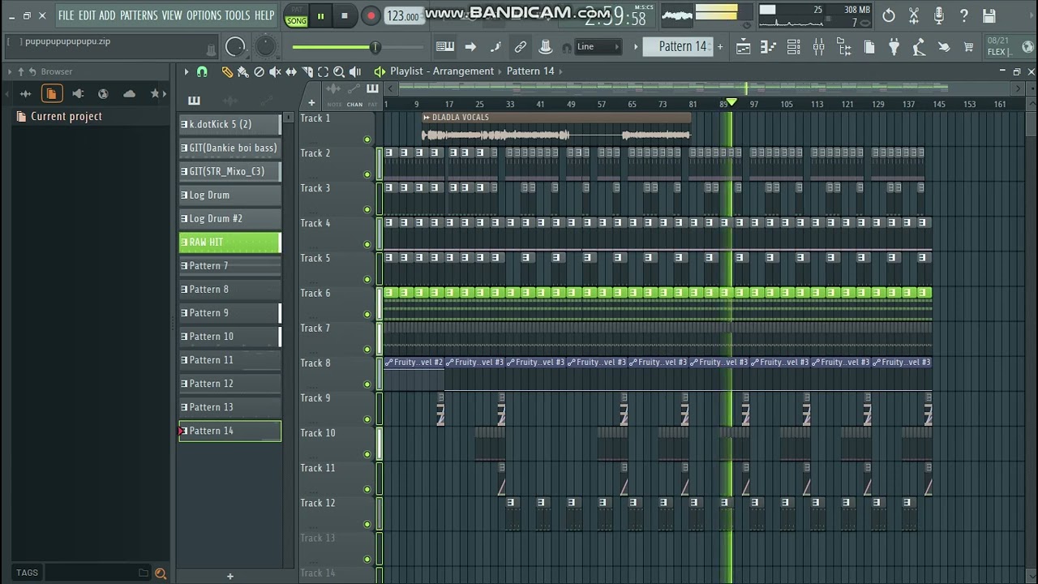The height and width of the screenshot is (584, 1038).
Task: Switch to the files browser tab
Action: click(51, 94)
